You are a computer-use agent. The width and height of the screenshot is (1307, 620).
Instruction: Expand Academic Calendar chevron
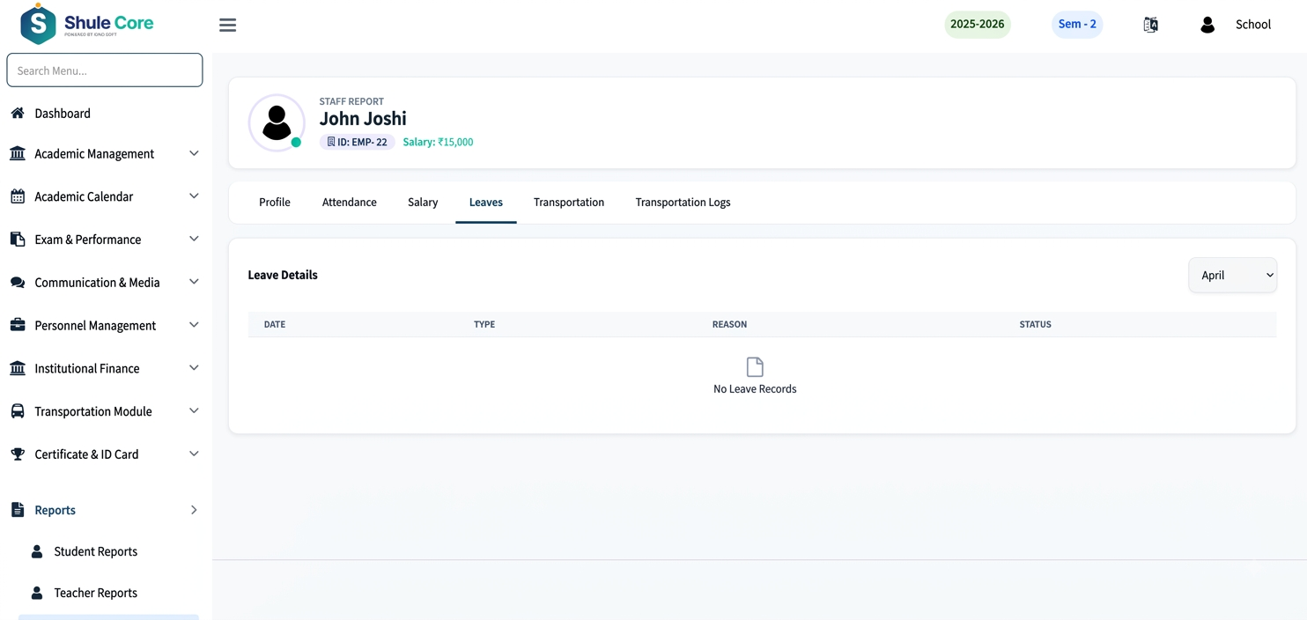[x=194, y=196]
